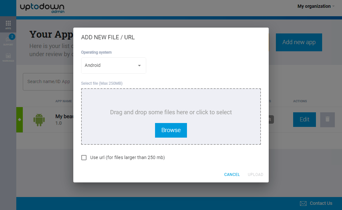Click the trash icon to delete the app

[327, 119]
